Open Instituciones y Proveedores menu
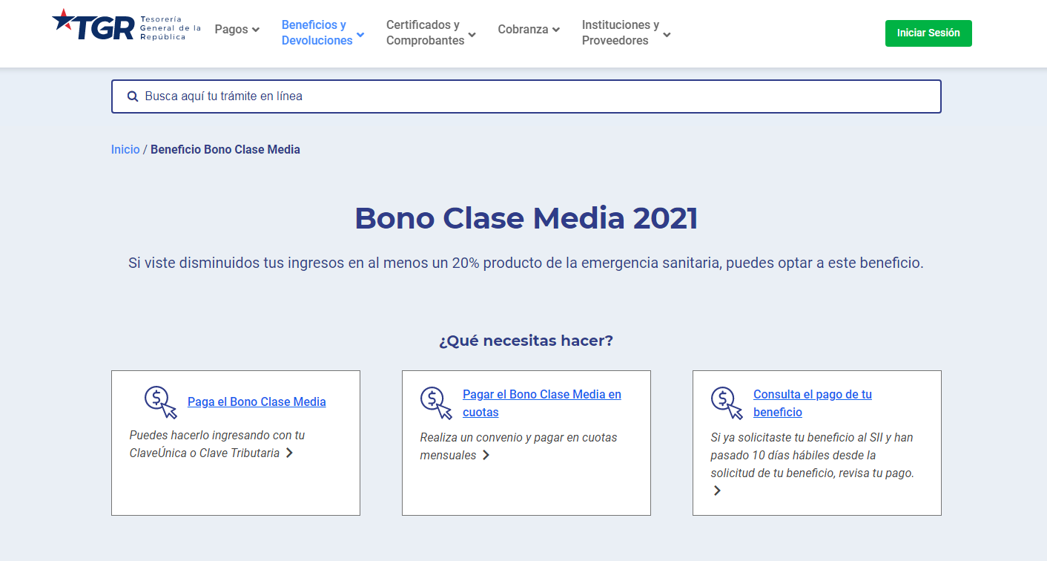 pyautogui.click(x=626, y=33)
